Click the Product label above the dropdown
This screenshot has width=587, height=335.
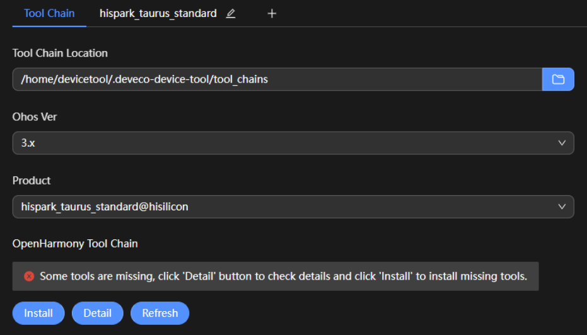(x=32, y=180)
